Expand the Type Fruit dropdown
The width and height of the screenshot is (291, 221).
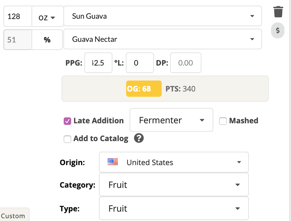[x=174, y=209]
